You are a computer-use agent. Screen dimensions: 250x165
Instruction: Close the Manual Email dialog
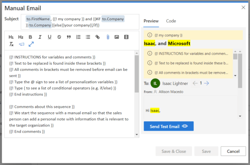[243, 7]
